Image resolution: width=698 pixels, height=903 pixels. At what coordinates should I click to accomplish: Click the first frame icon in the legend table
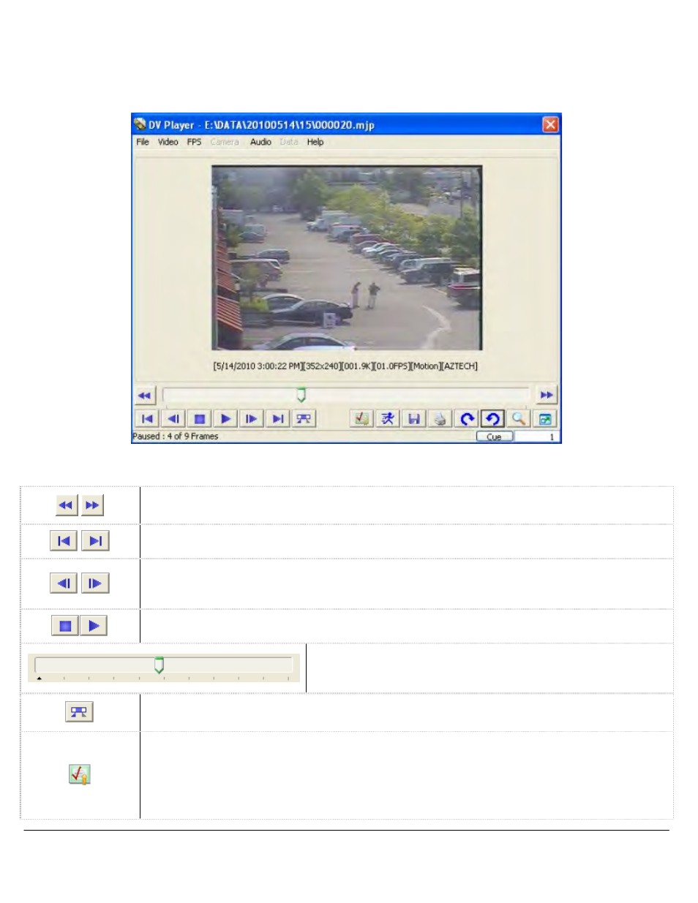tap(64, 541)
